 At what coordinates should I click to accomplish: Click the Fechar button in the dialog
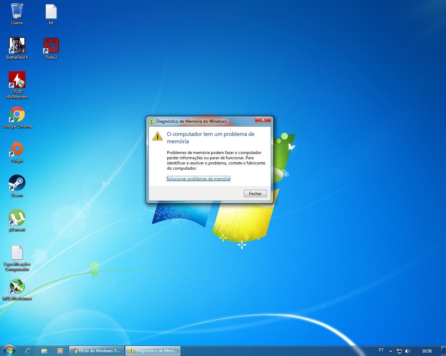click(255, 194)
